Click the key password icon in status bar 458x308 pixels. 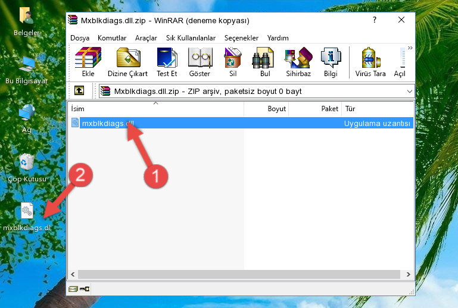[85, 289]
